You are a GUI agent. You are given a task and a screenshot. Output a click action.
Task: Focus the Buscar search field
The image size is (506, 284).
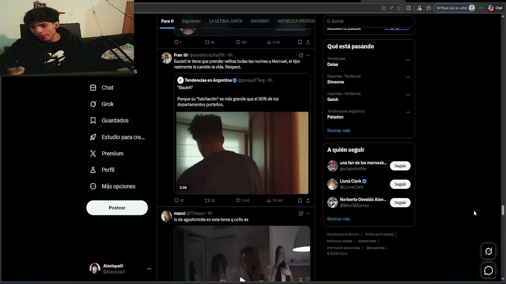pos(369,21)
